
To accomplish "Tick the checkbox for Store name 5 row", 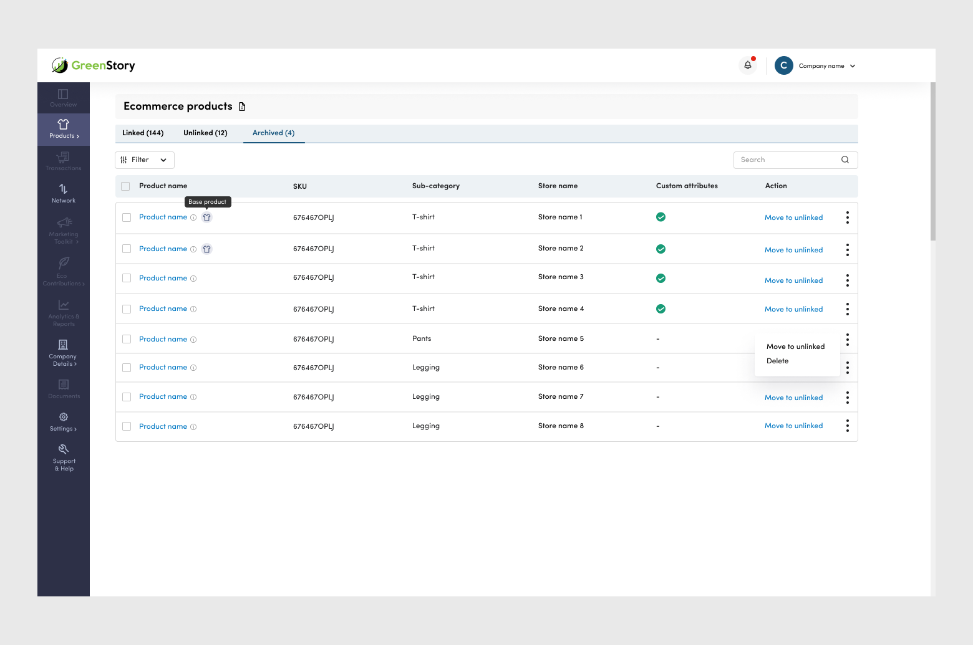I will (127, 339).
